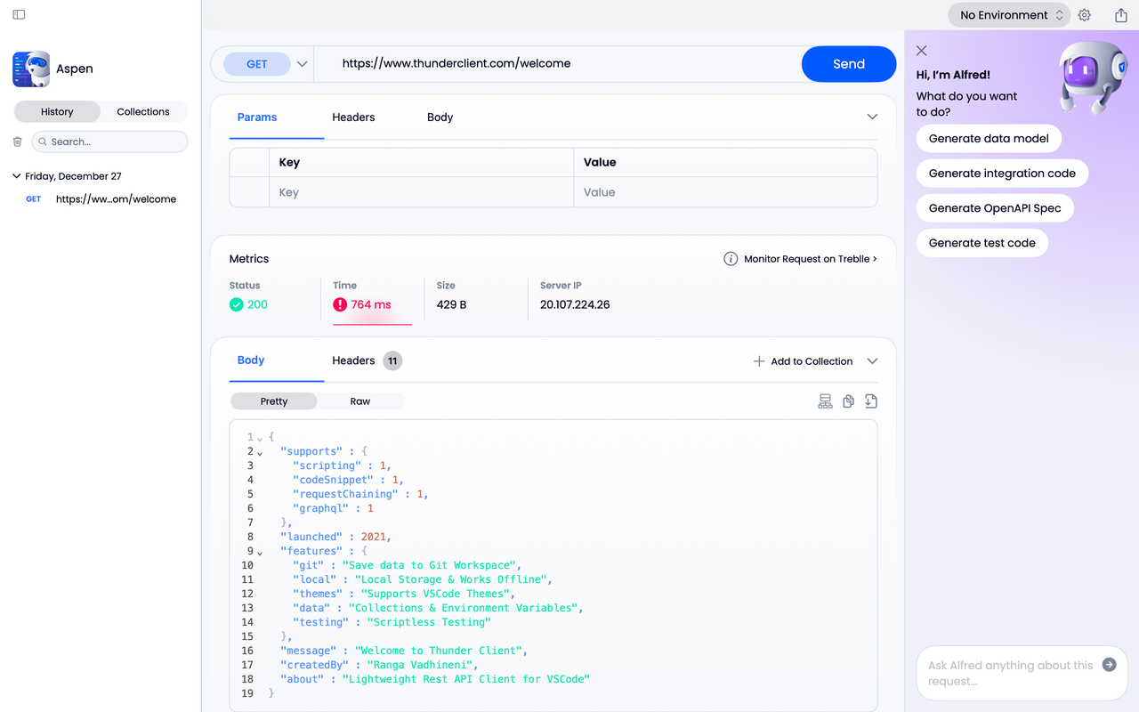Switch to the Collections tab
Image resolution: width=1139 pixels, height=712 pixels.
tap(143, 111)
